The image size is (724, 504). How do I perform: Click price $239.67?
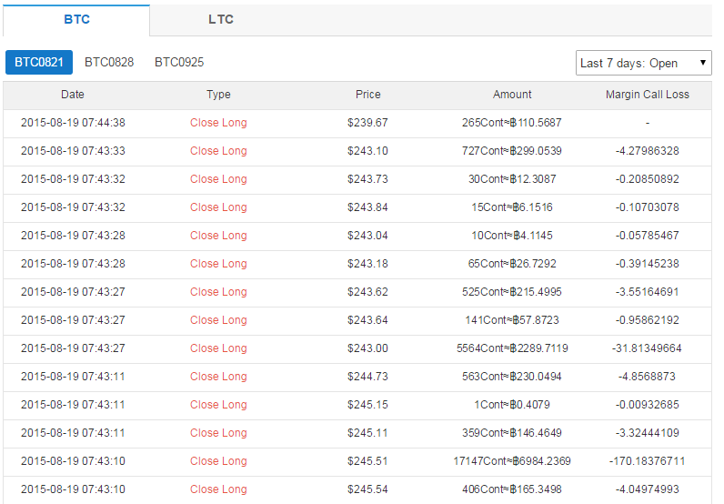pyautogui.click(x=367, y=123)
